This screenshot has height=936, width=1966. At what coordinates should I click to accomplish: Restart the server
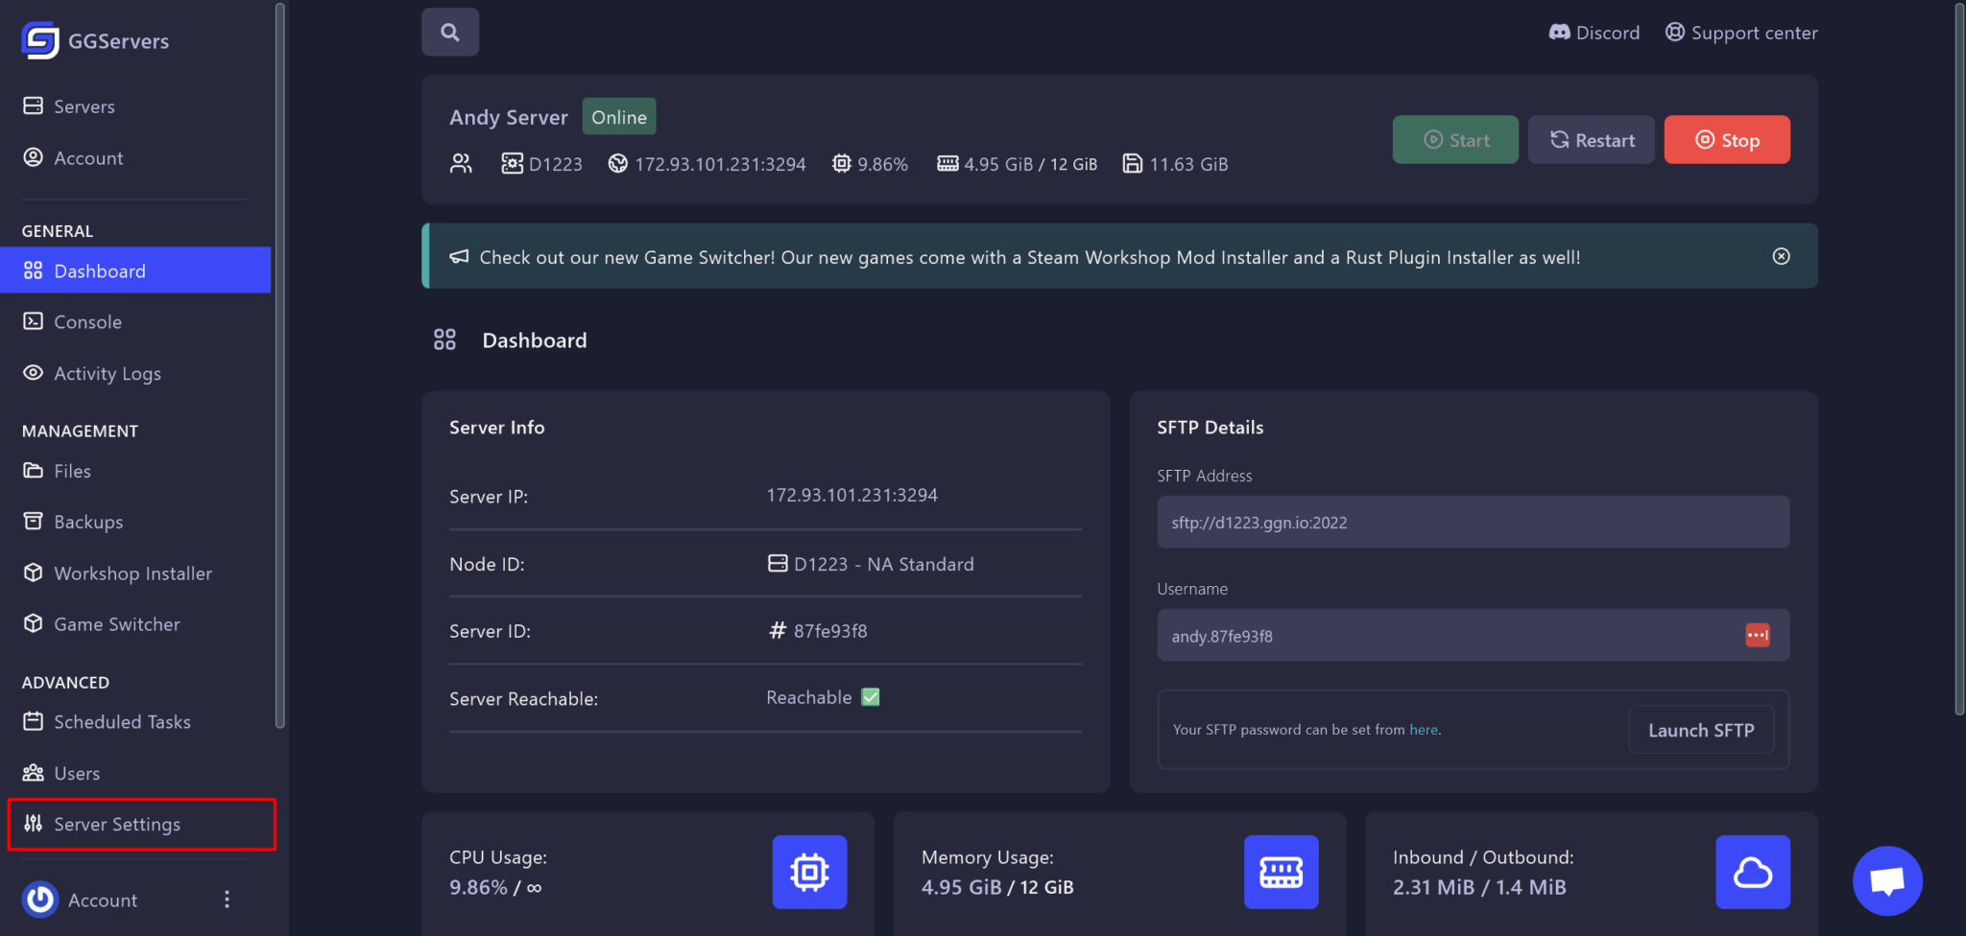click(x=1591, y=140)
